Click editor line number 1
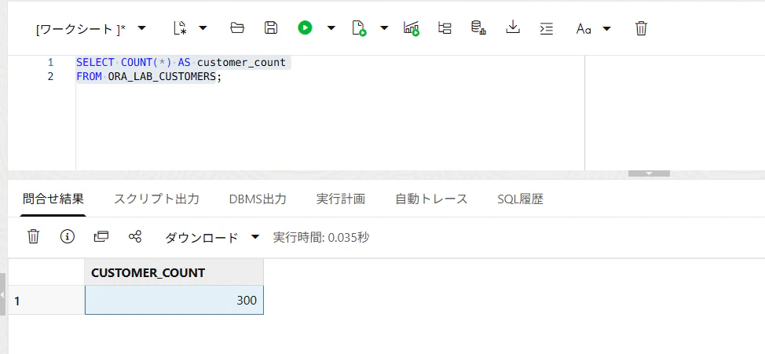 coord(51,63)
